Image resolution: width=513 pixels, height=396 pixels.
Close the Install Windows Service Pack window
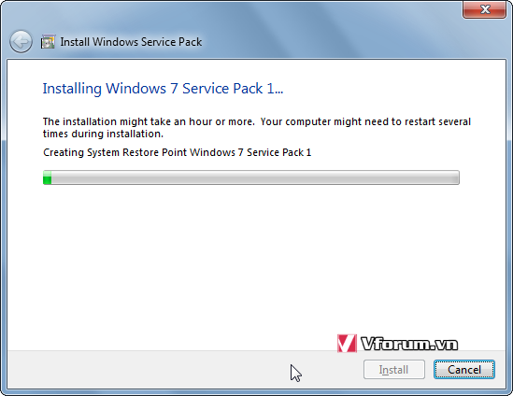(x=485, y=9)
